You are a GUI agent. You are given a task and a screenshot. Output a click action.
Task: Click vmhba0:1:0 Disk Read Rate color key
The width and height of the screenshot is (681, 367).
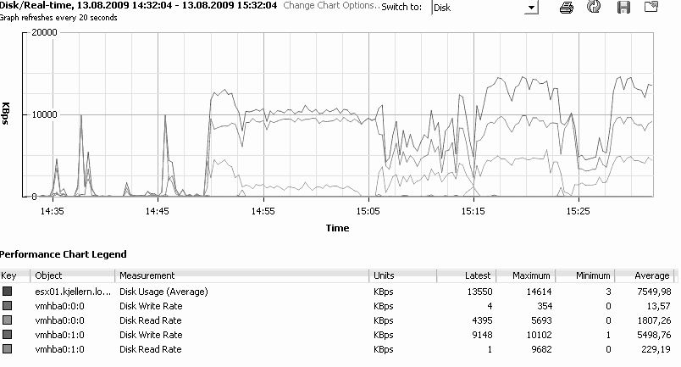click(7, 348)
